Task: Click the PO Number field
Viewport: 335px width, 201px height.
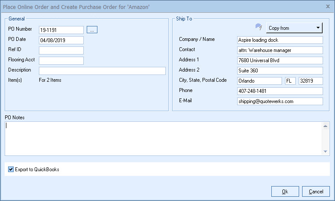Action: click(61, 30)
